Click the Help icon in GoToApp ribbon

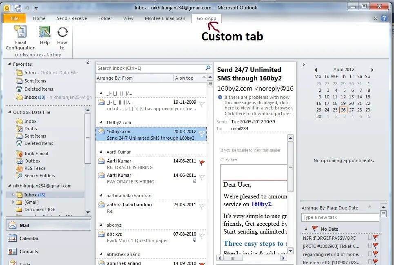tap(45, 32)
